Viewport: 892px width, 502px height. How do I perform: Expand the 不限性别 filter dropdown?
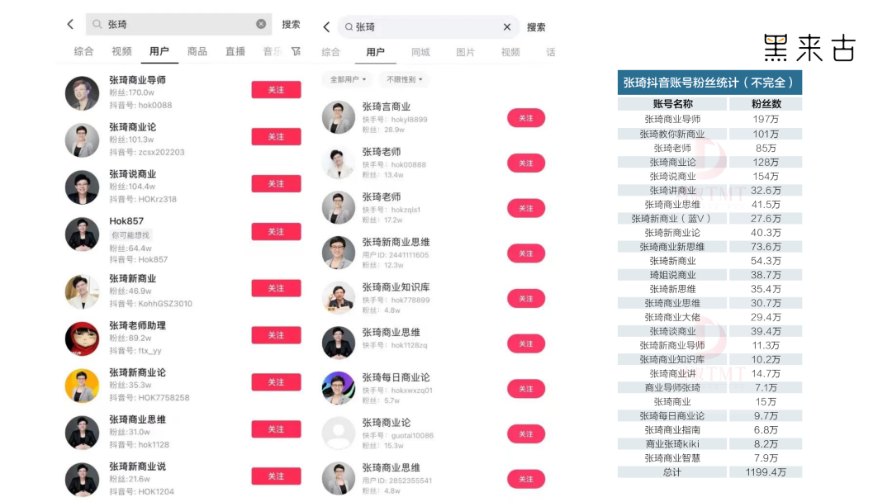point(405,79)
